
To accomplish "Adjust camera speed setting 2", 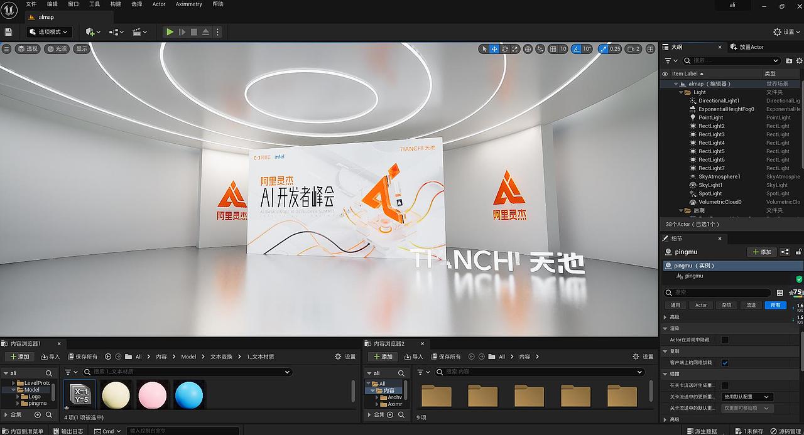I will [x=633, y=48].
